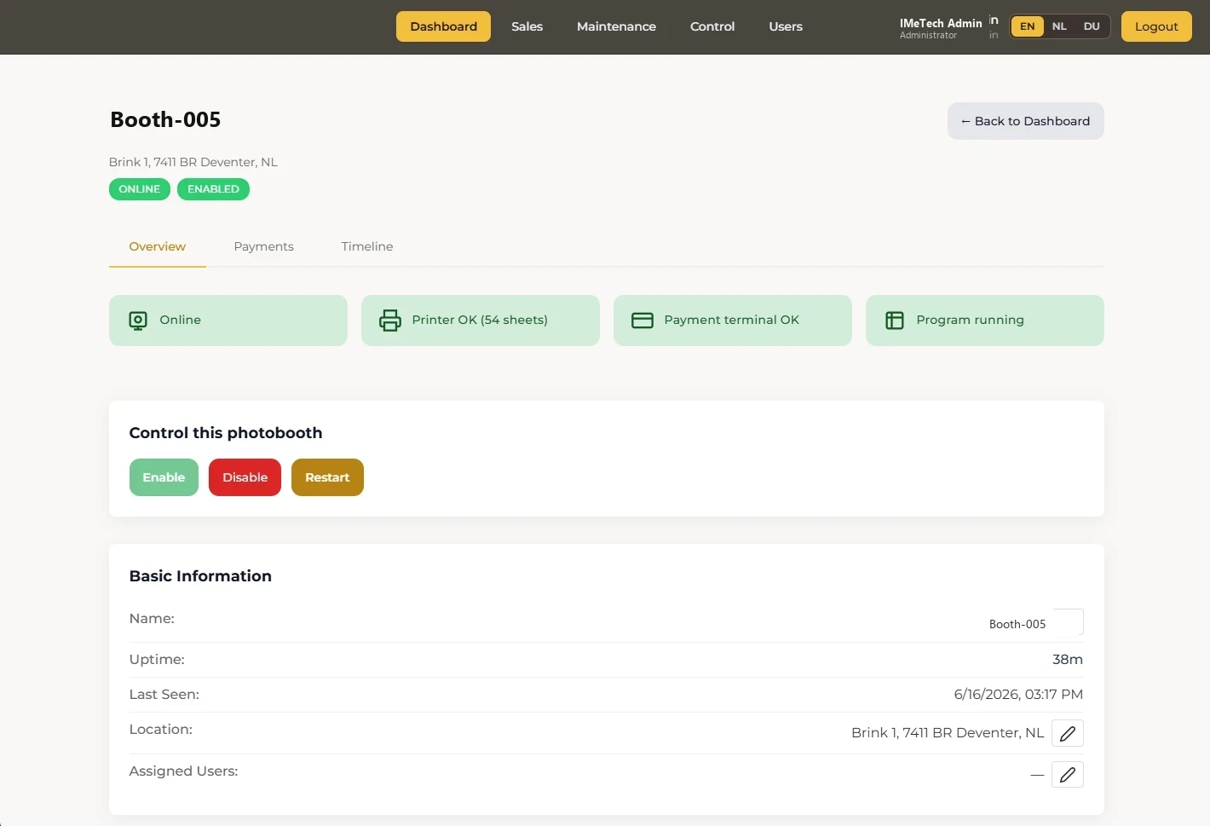The image size is (1210, 826).
Task: Switch to the Payments tab
Action: (x=264, y=246)
